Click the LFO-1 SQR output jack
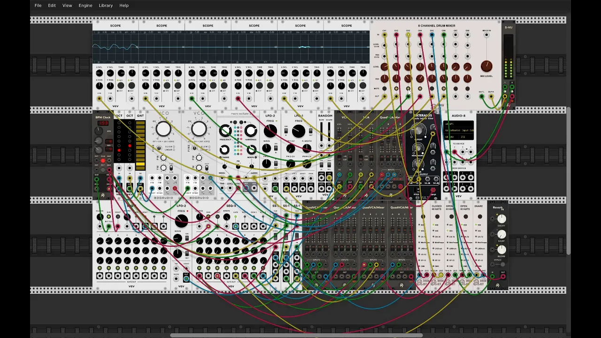The height and width of the screenshot is (338, 601). pos(311,189)
